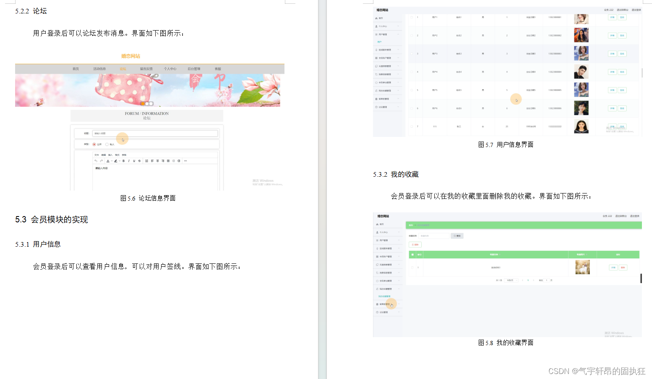The image size is (652, 379).
Task: Click 收藏名称 search input in figure 5.8
Action: (x=434, y=236)
